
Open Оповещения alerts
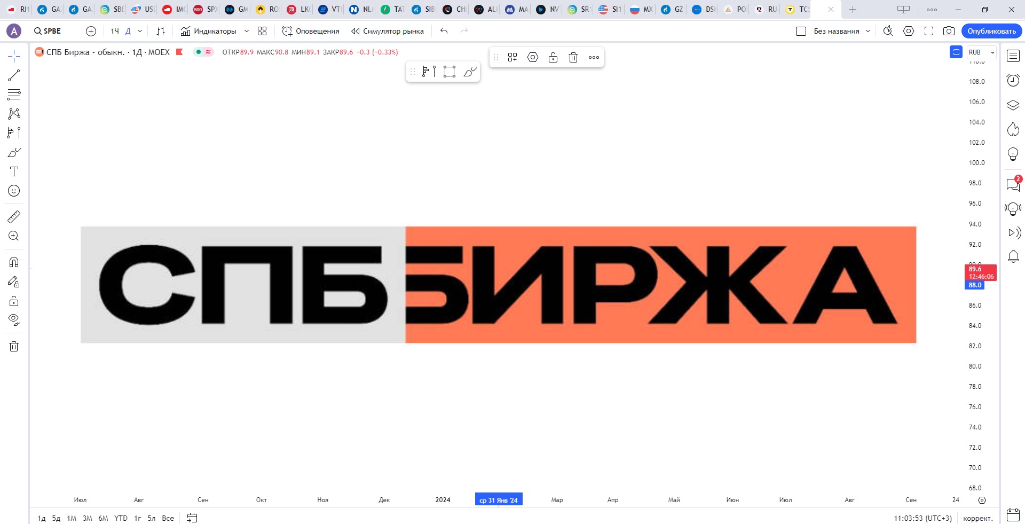pyautogui.click(x=311, y=31)
